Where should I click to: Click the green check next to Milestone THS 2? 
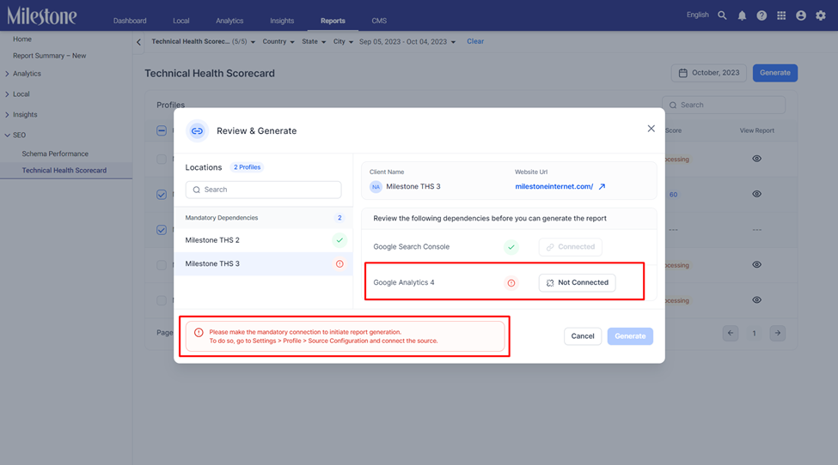(x=339, y=240)
